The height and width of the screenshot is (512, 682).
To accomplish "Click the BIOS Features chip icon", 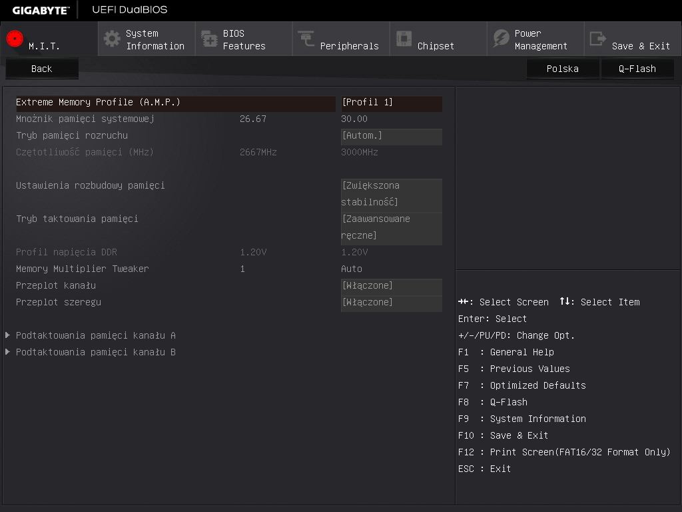I will (x=209, y=39).
